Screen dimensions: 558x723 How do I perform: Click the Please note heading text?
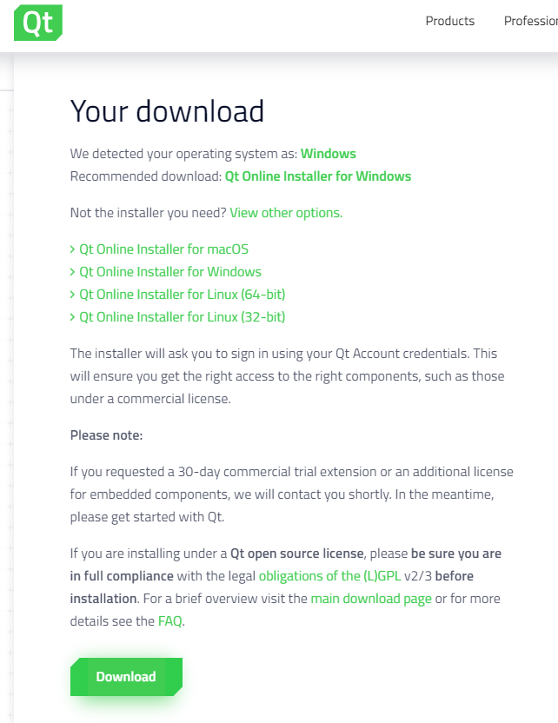(107, 435)
